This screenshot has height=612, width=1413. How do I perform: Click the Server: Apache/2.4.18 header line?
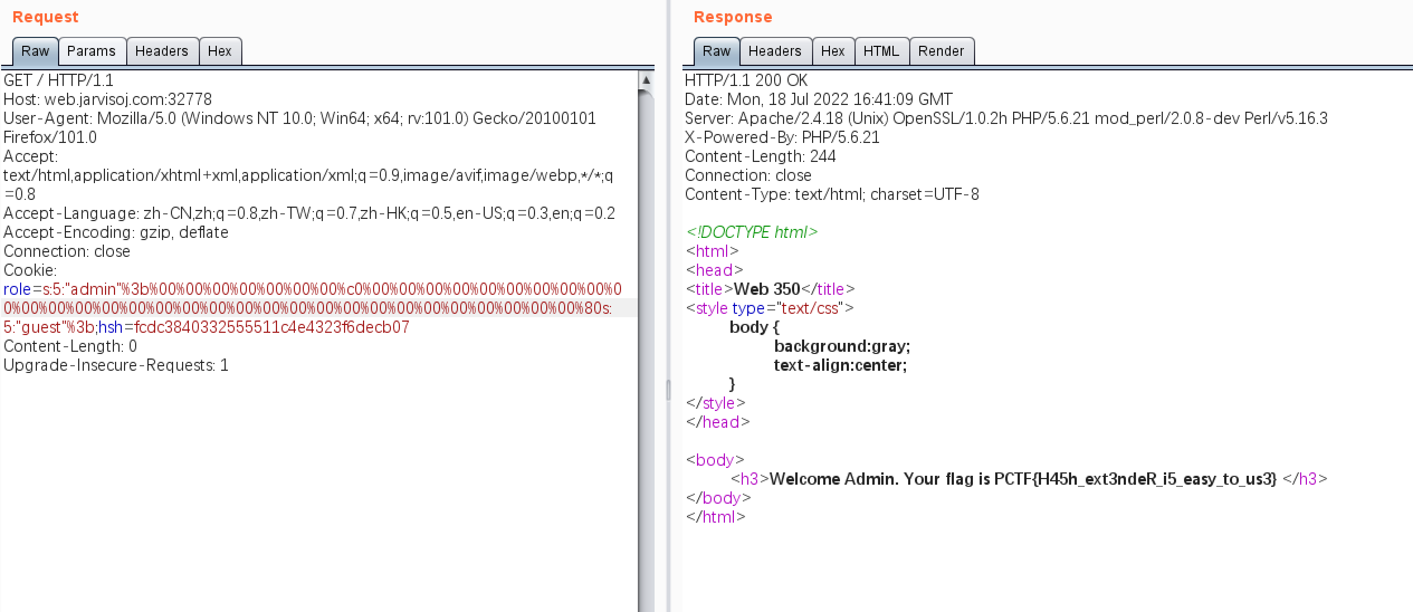(x=1006, y=118)
